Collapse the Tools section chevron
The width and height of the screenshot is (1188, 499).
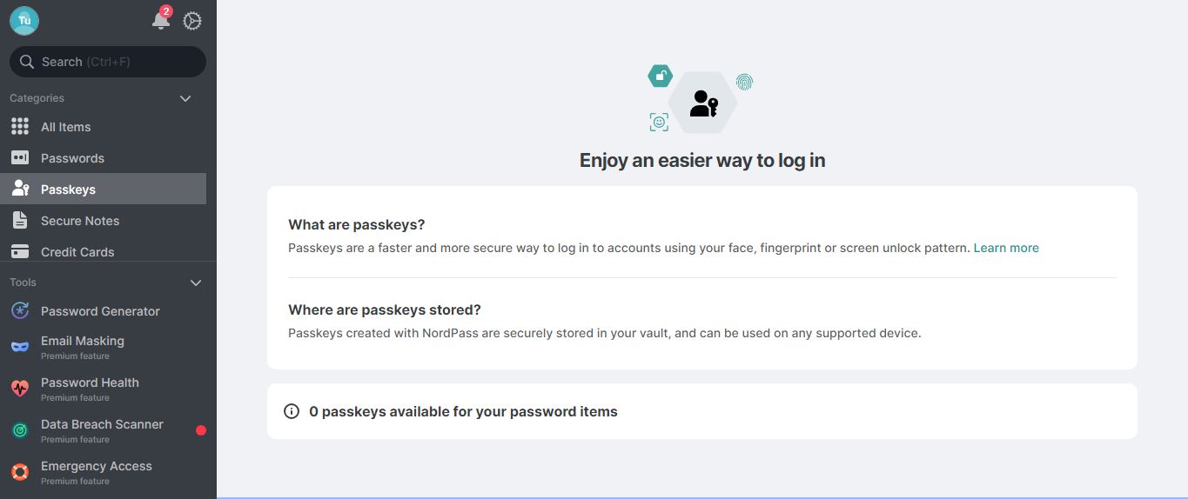pos(196,283)
